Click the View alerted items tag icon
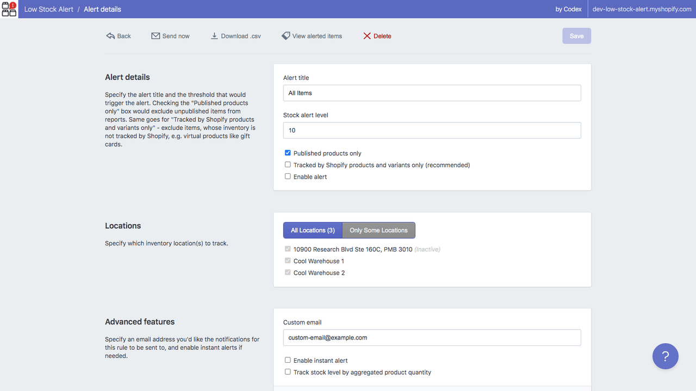Viewport: 696px width, 391px height. tap(285, 36)
